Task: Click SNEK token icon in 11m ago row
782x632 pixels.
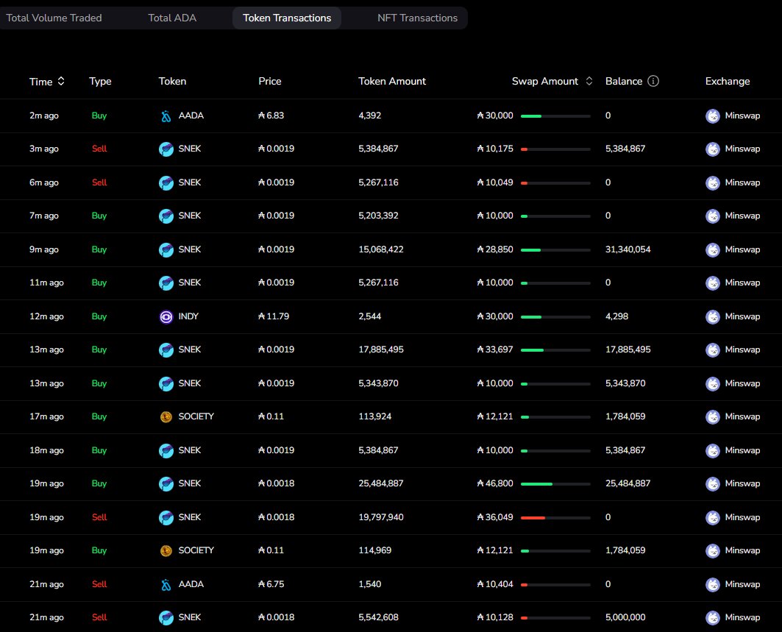Action: (x=166, y=283)
